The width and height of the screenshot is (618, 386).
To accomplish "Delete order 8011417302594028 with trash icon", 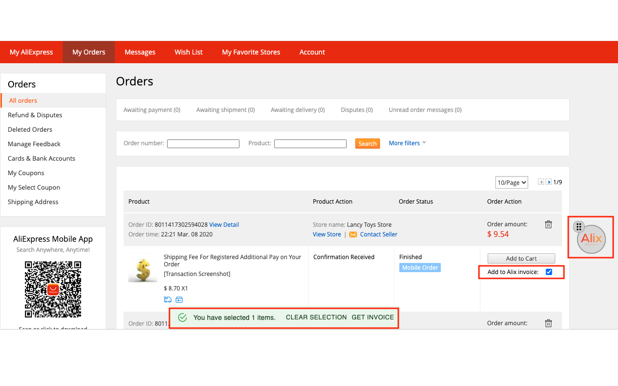I will click(x=548, y=224).
